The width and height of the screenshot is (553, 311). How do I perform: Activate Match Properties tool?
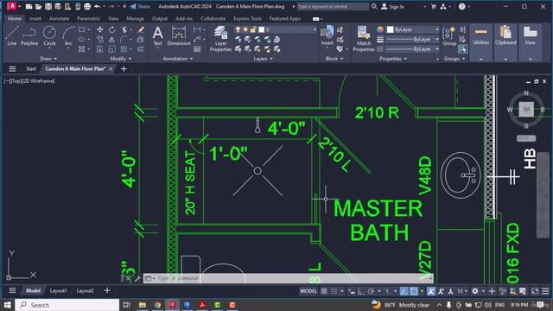pos(364,39)
